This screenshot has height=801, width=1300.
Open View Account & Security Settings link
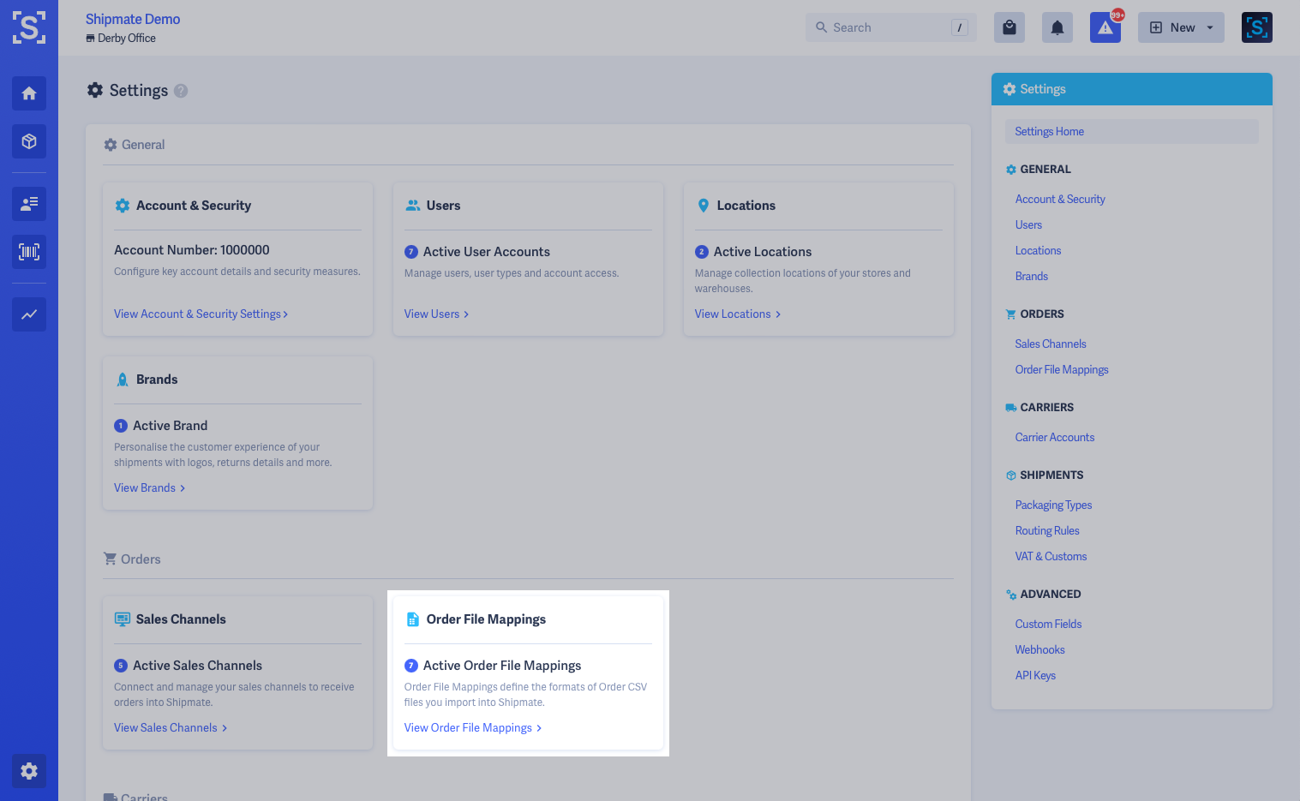(x=201, y=314)
